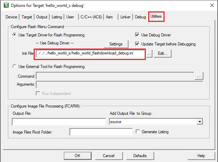Switch to the Linker tab
Image resolution: width=218 pixels, height=162 pixels.
tap(126, 17)
